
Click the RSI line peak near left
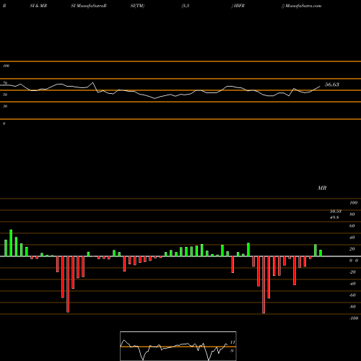coord(93,83)
